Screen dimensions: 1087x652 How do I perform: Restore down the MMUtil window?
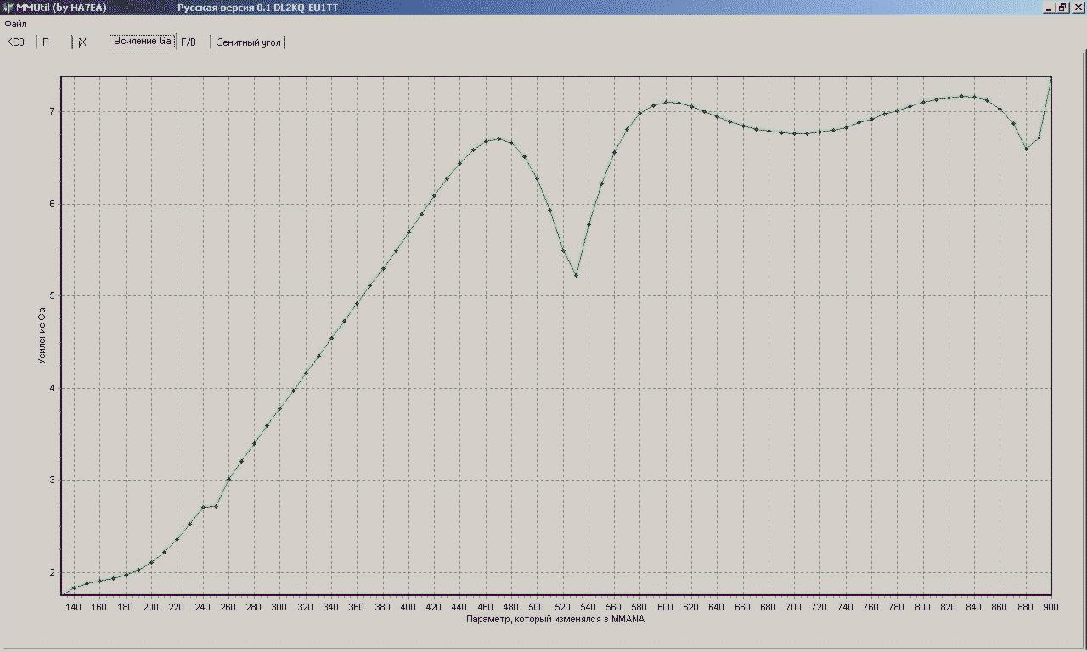[1062, 7]
